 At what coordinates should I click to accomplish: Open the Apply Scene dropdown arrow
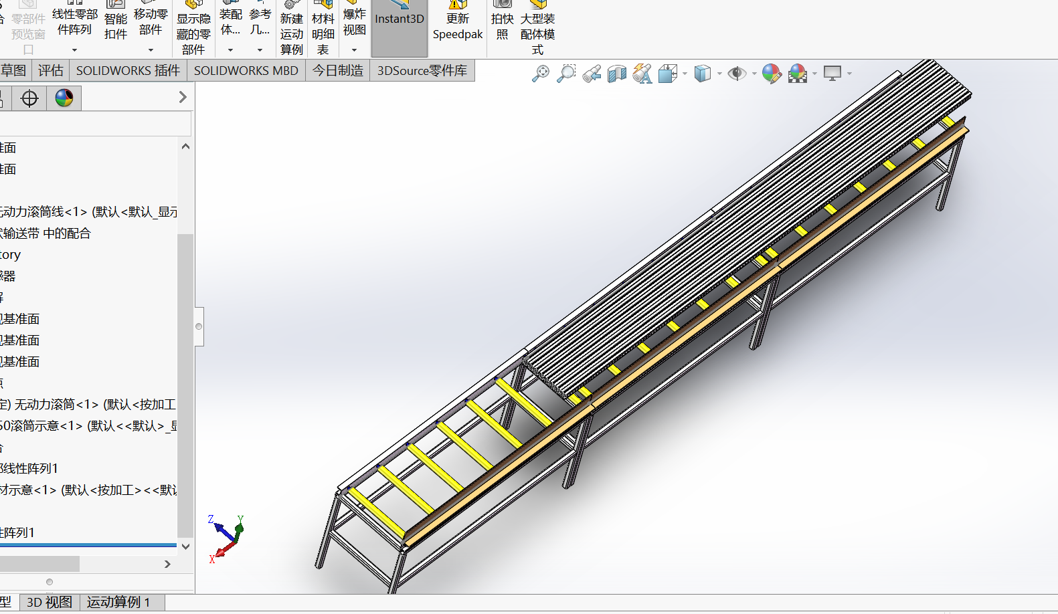pyautogui.click(x=814, y=74)
